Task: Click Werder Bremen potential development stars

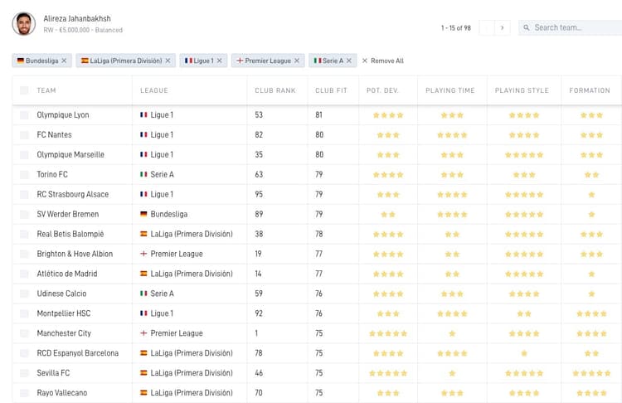Action: (x=388, y=215)
